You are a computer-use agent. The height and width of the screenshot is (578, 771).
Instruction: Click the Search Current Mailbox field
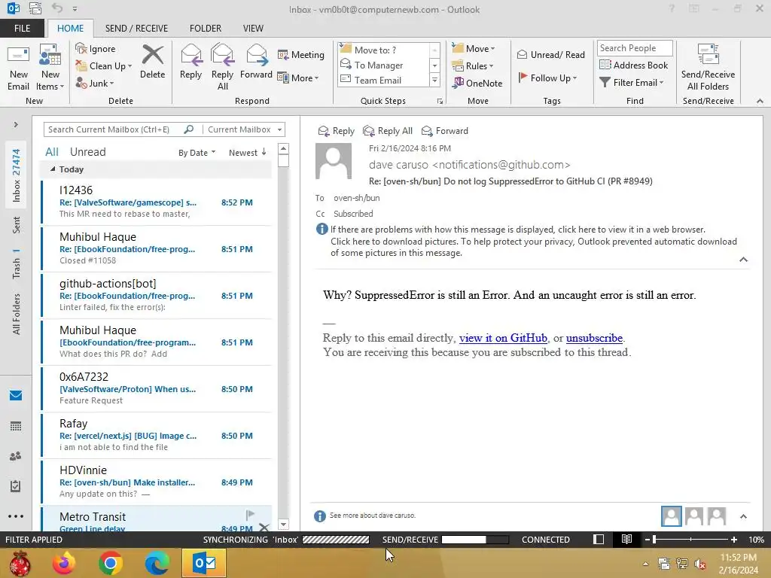pyautogui.click(x=114, y=129)
